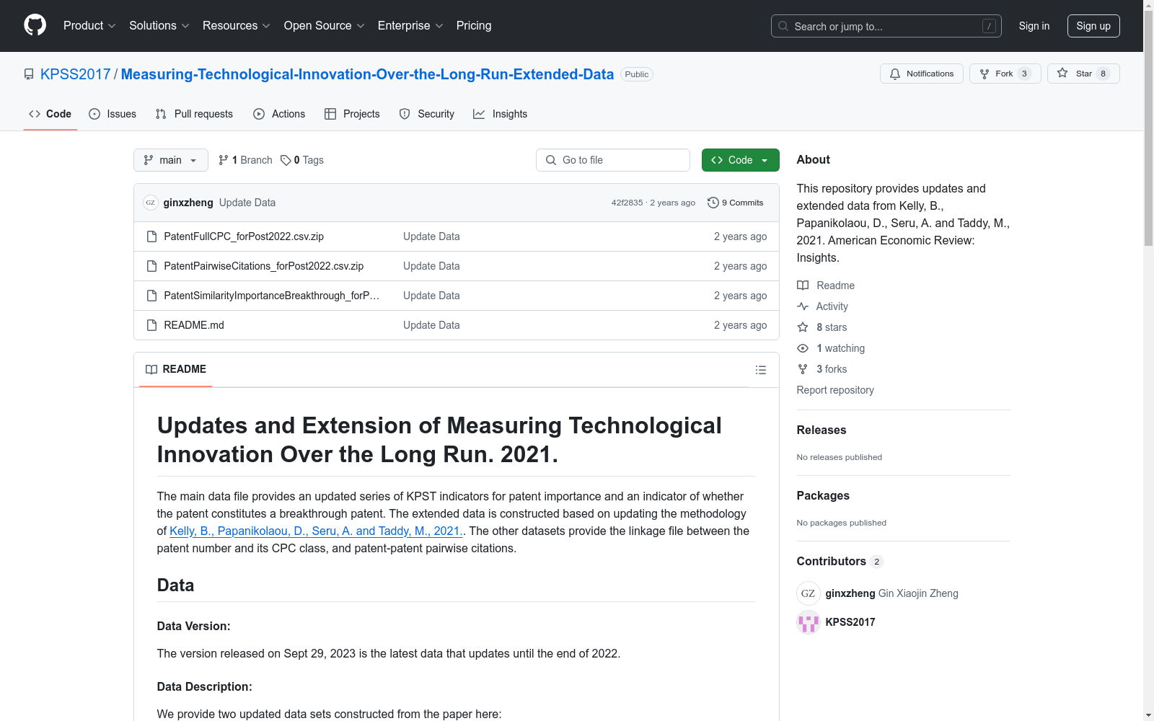The width and height of the screenshot is (1154, 721).
Task: Switch to the Issues tab
Action: click(113, 114)
